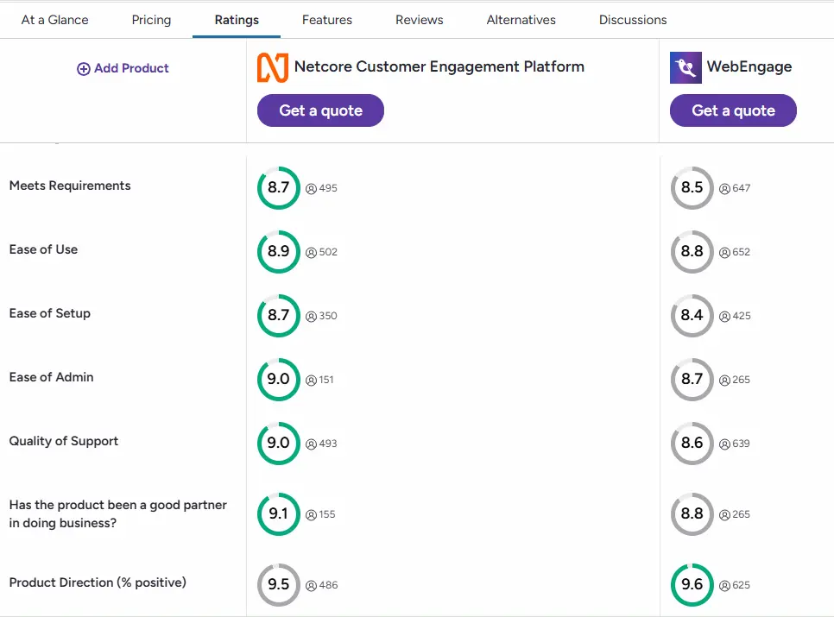Click Netcore review count 486
This screenshot has width=834, height=617.
[328, 585]
